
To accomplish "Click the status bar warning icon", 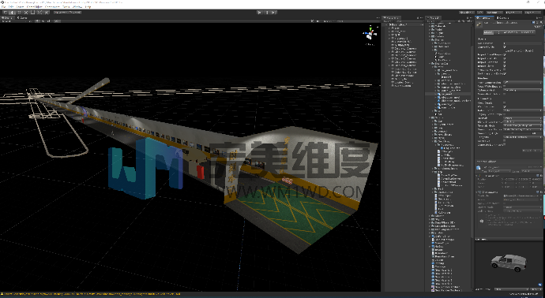I will click(x=2, y=295).
